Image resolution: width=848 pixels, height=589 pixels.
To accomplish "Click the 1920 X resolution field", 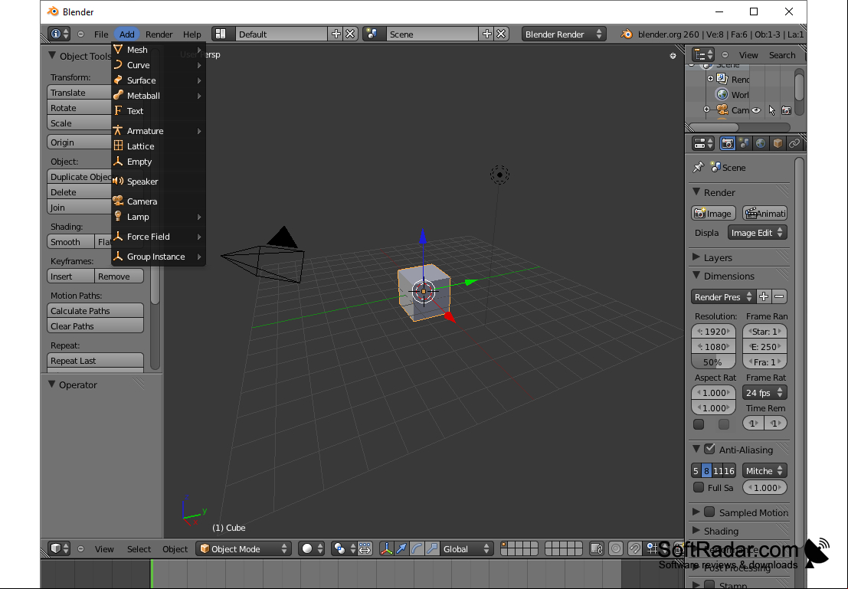I will coord(713,332).
